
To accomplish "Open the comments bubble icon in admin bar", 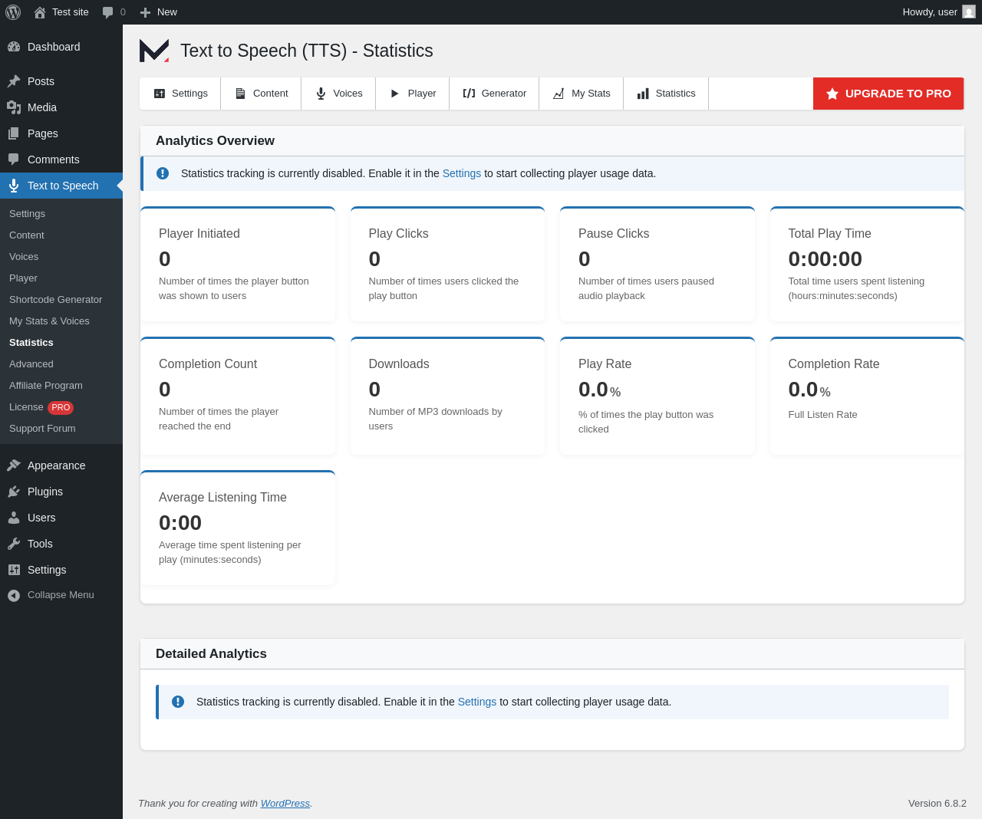I will (x=108, y=12).
